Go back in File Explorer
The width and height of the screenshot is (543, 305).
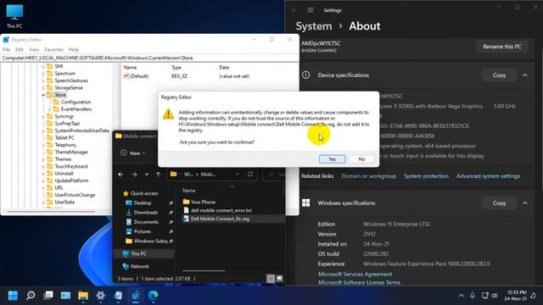120,175
